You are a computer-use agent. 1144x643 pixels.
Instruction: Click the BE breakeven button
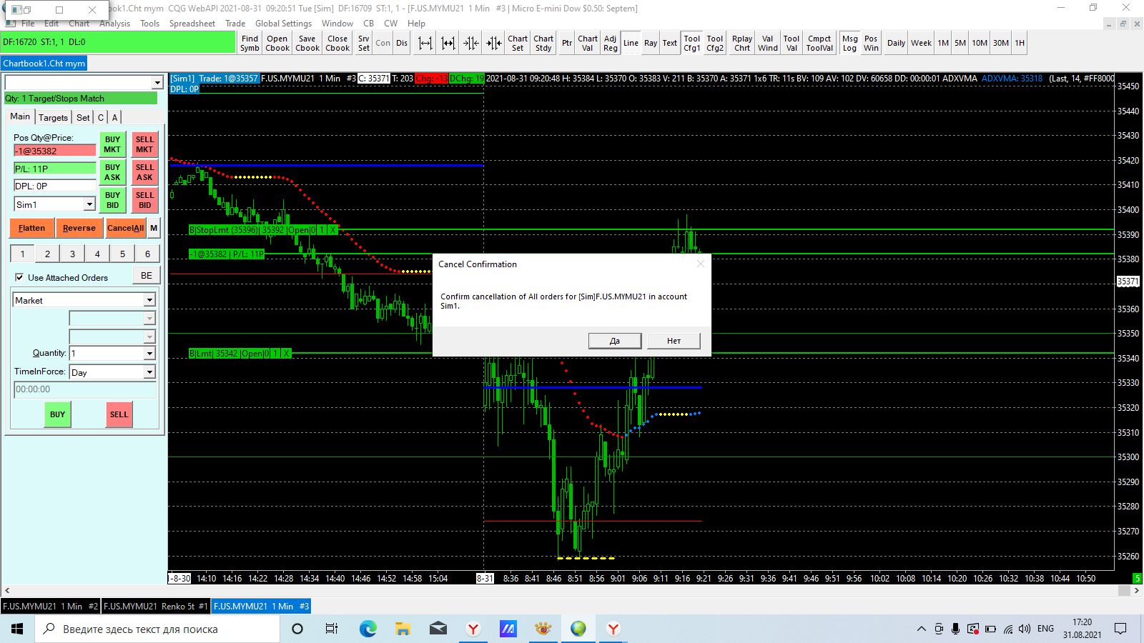tap(147, 276)
